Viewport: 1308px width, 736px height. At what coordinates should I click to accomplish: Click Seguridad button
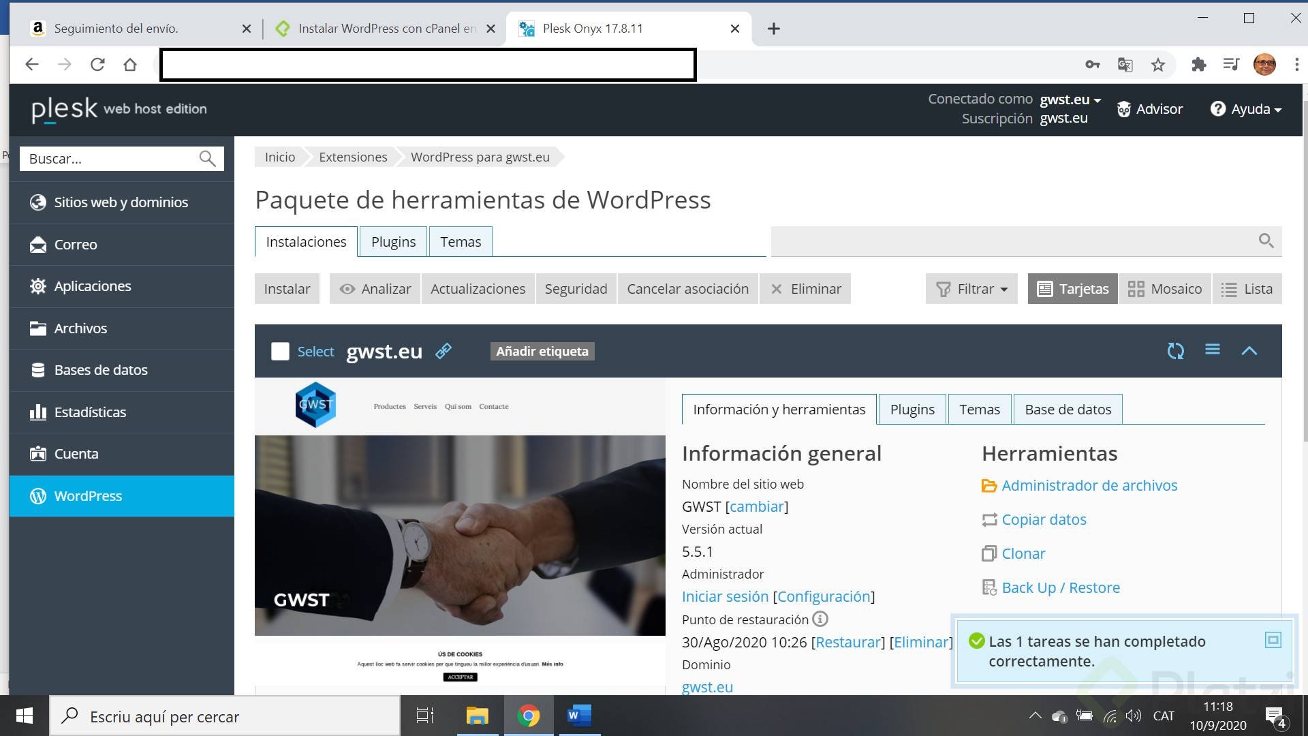pos(576,289)
